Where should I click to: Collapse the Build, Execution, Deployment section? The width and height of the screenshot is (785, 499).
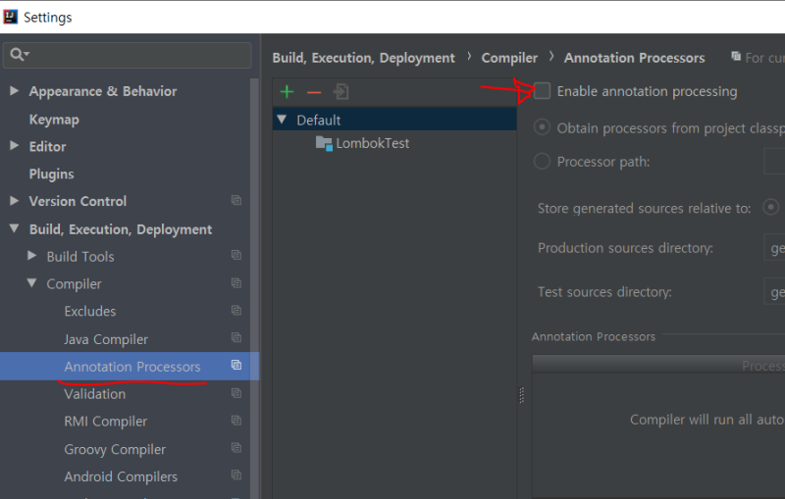14,229
